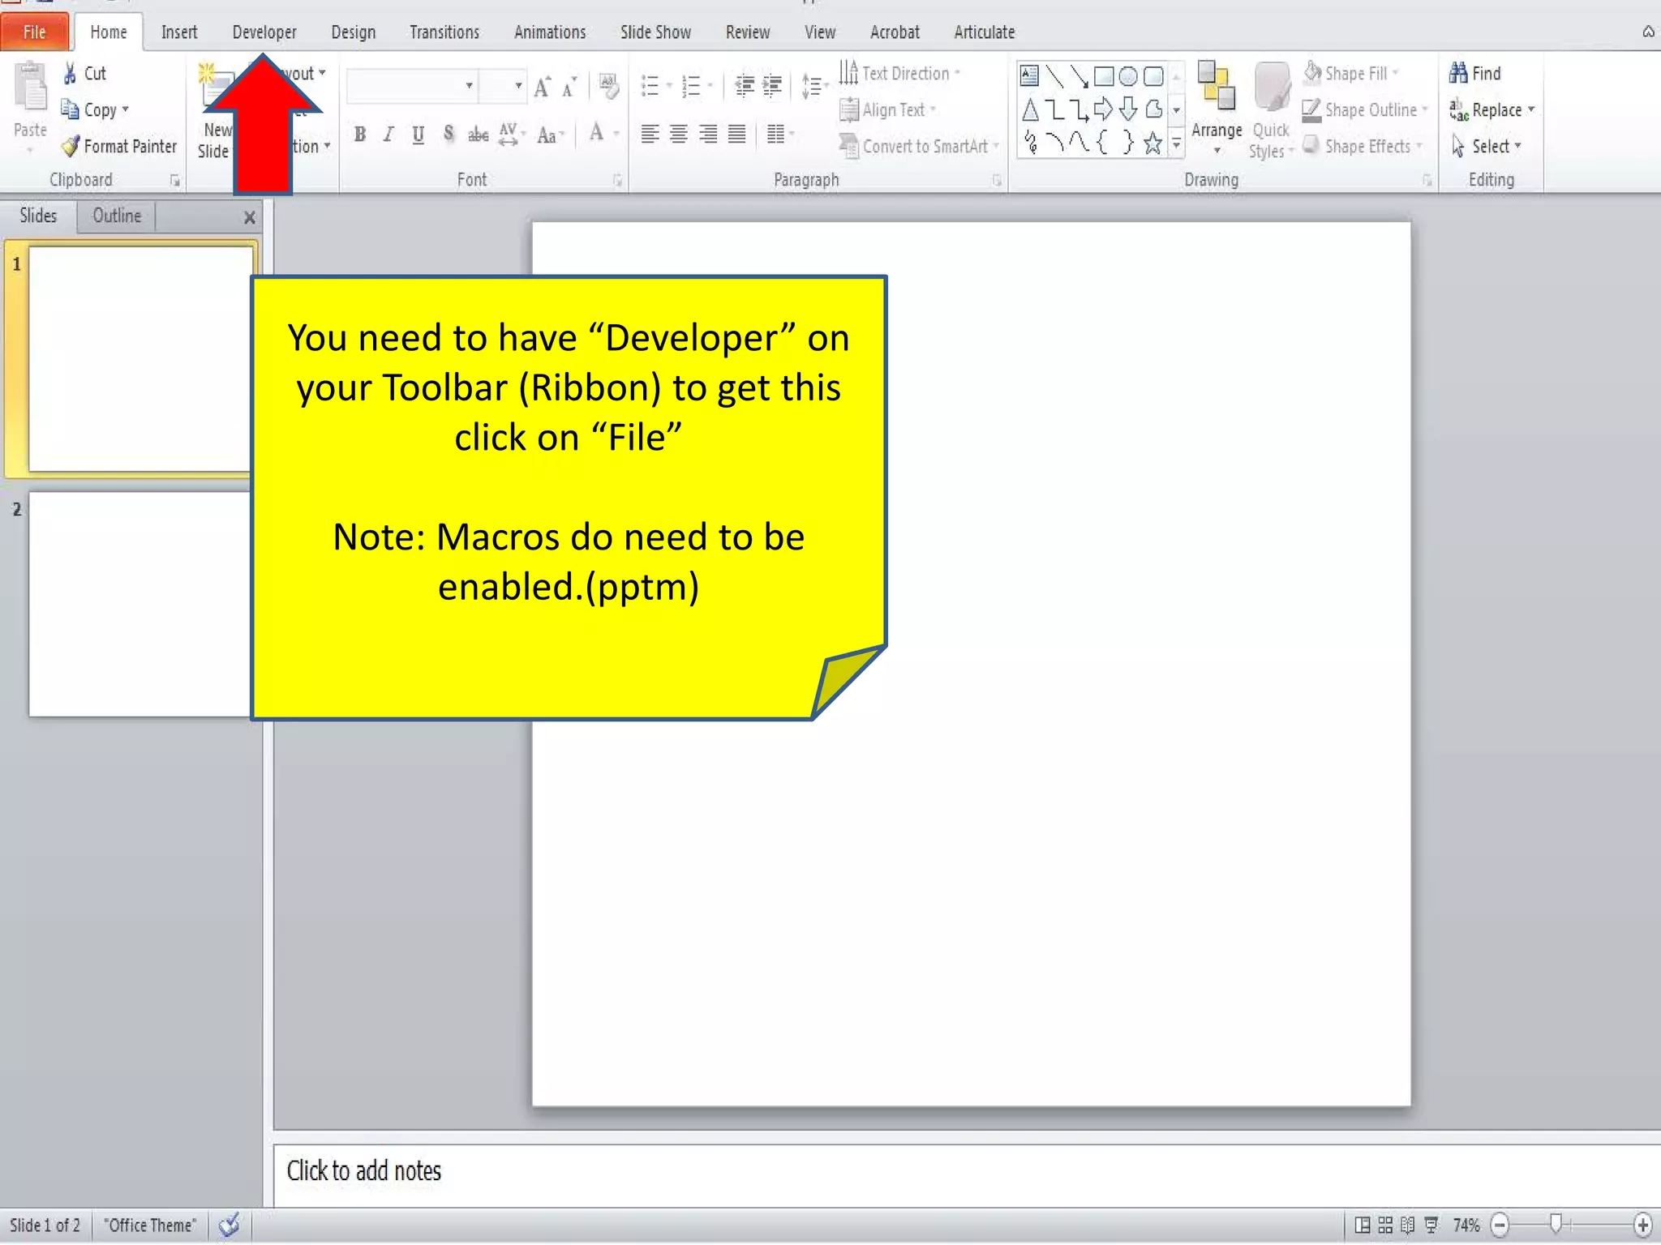Screen dimensions: 1661x1245
Task: Click Text Direction button
Action: pyautogui.click(x=899, y=73)
